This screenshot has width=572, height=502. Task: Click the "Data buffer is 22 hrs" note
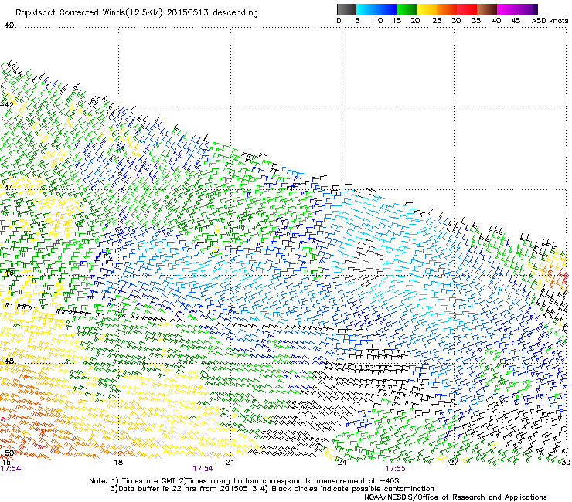[x=272, y=489]
